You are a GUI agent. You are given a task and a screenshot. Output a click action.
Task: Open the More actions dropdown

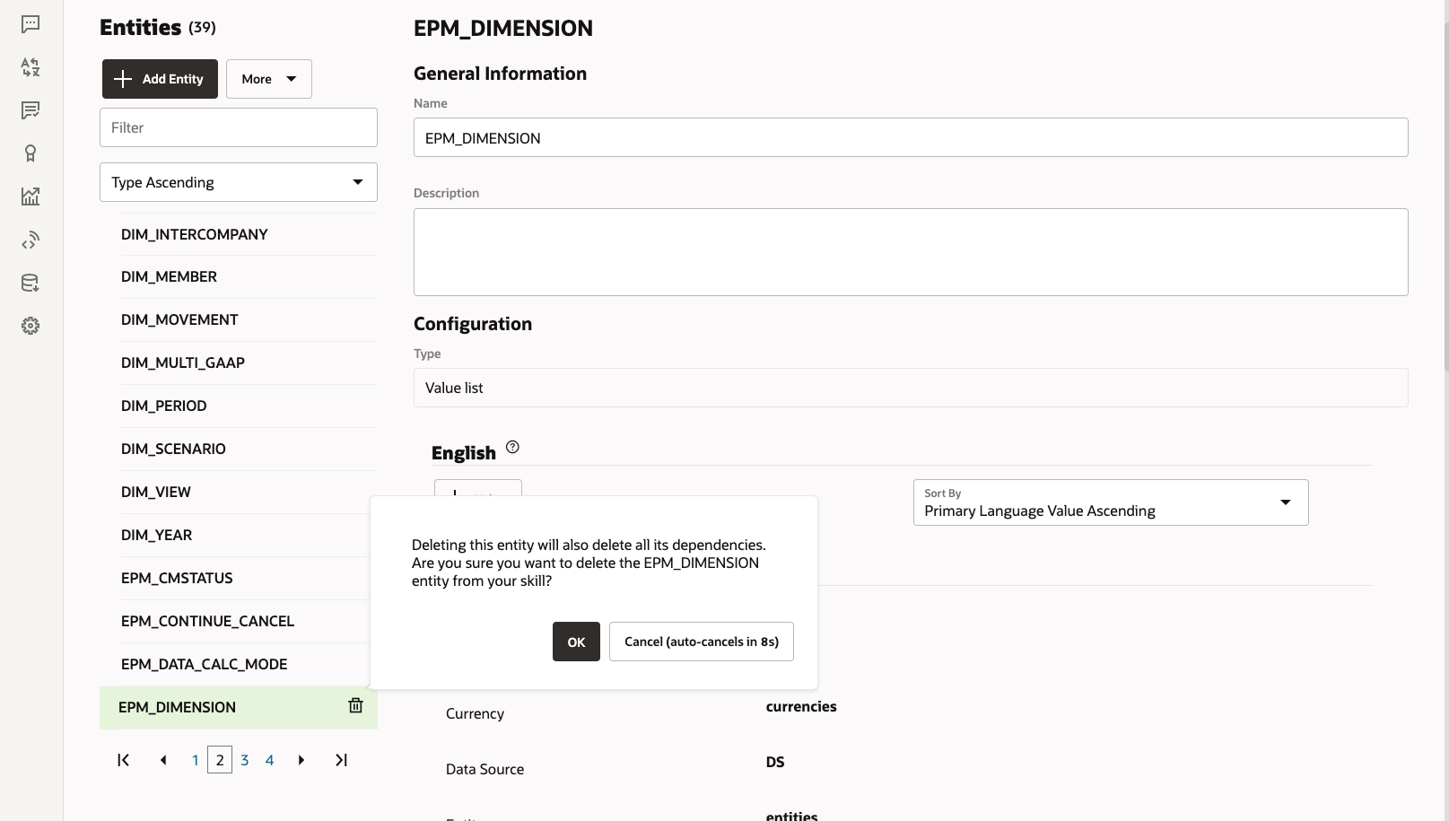pos(268,79)
